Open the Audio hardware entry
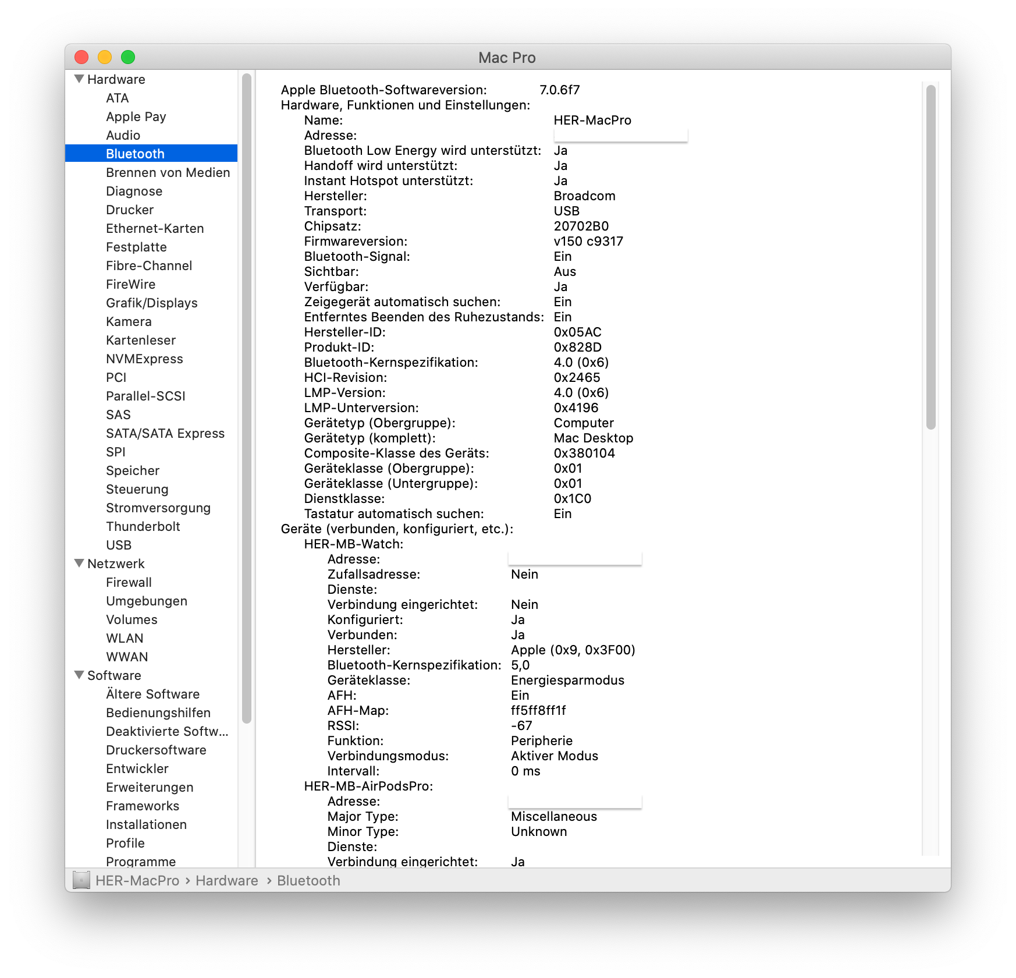This screenshot has width=1016, height=978. 123,135
